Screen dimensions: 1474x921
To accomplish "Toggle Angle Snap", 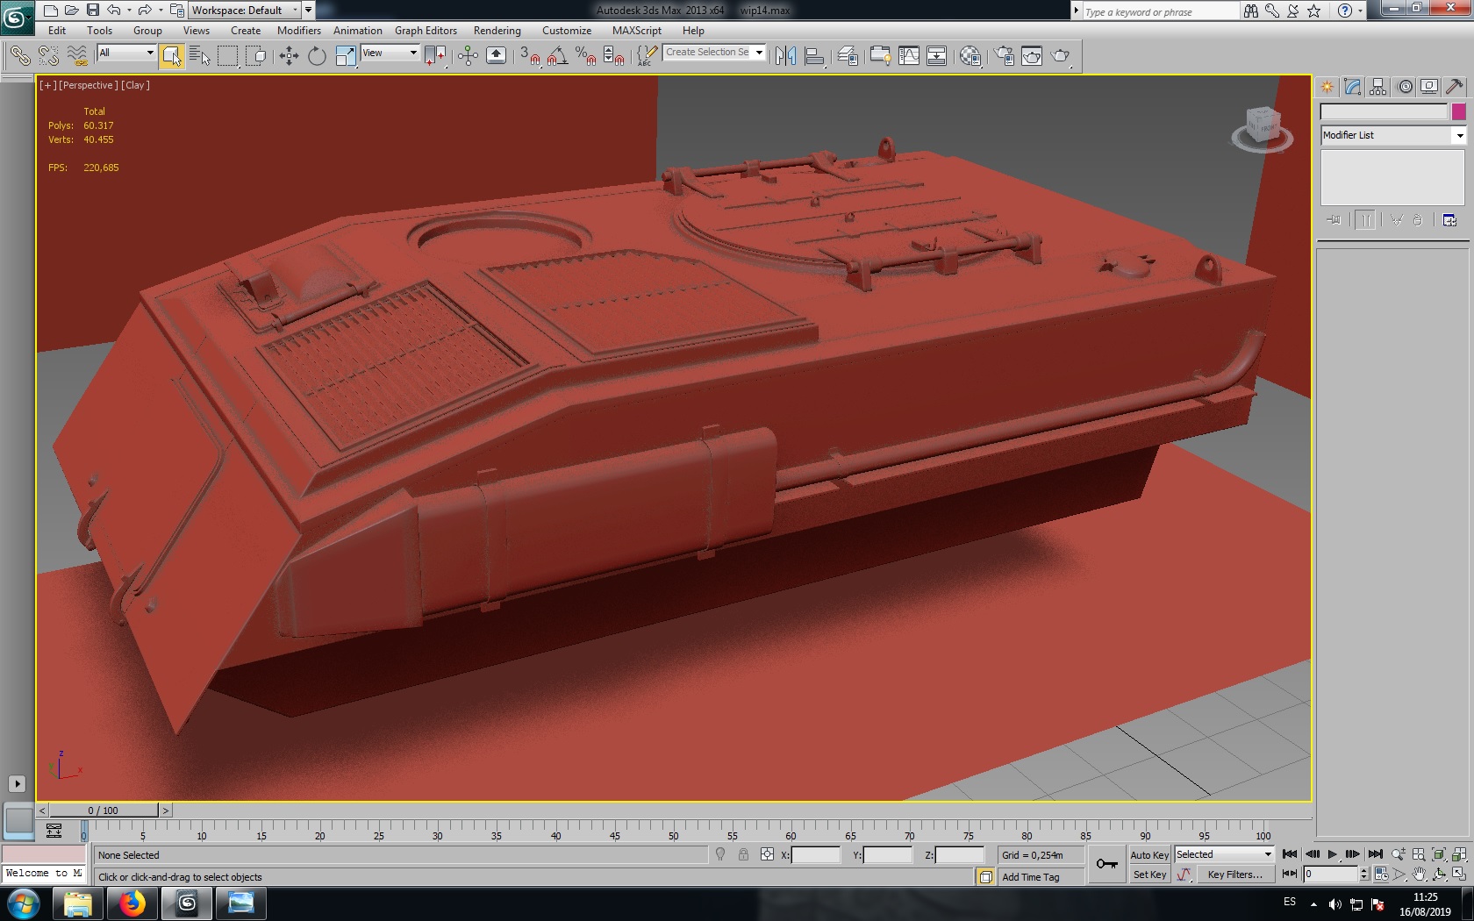I will pyautogui.click(x=557, y=56).
